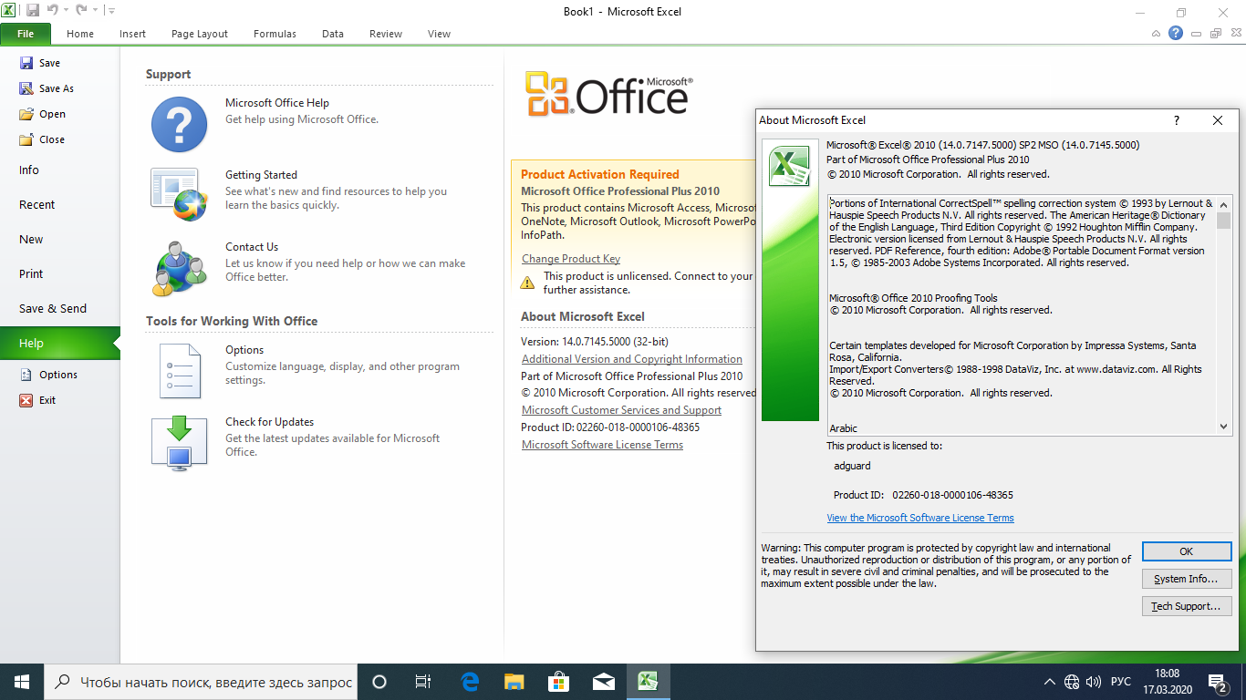
Task: Click the Contact Us people icon
Action: point(180,268)
